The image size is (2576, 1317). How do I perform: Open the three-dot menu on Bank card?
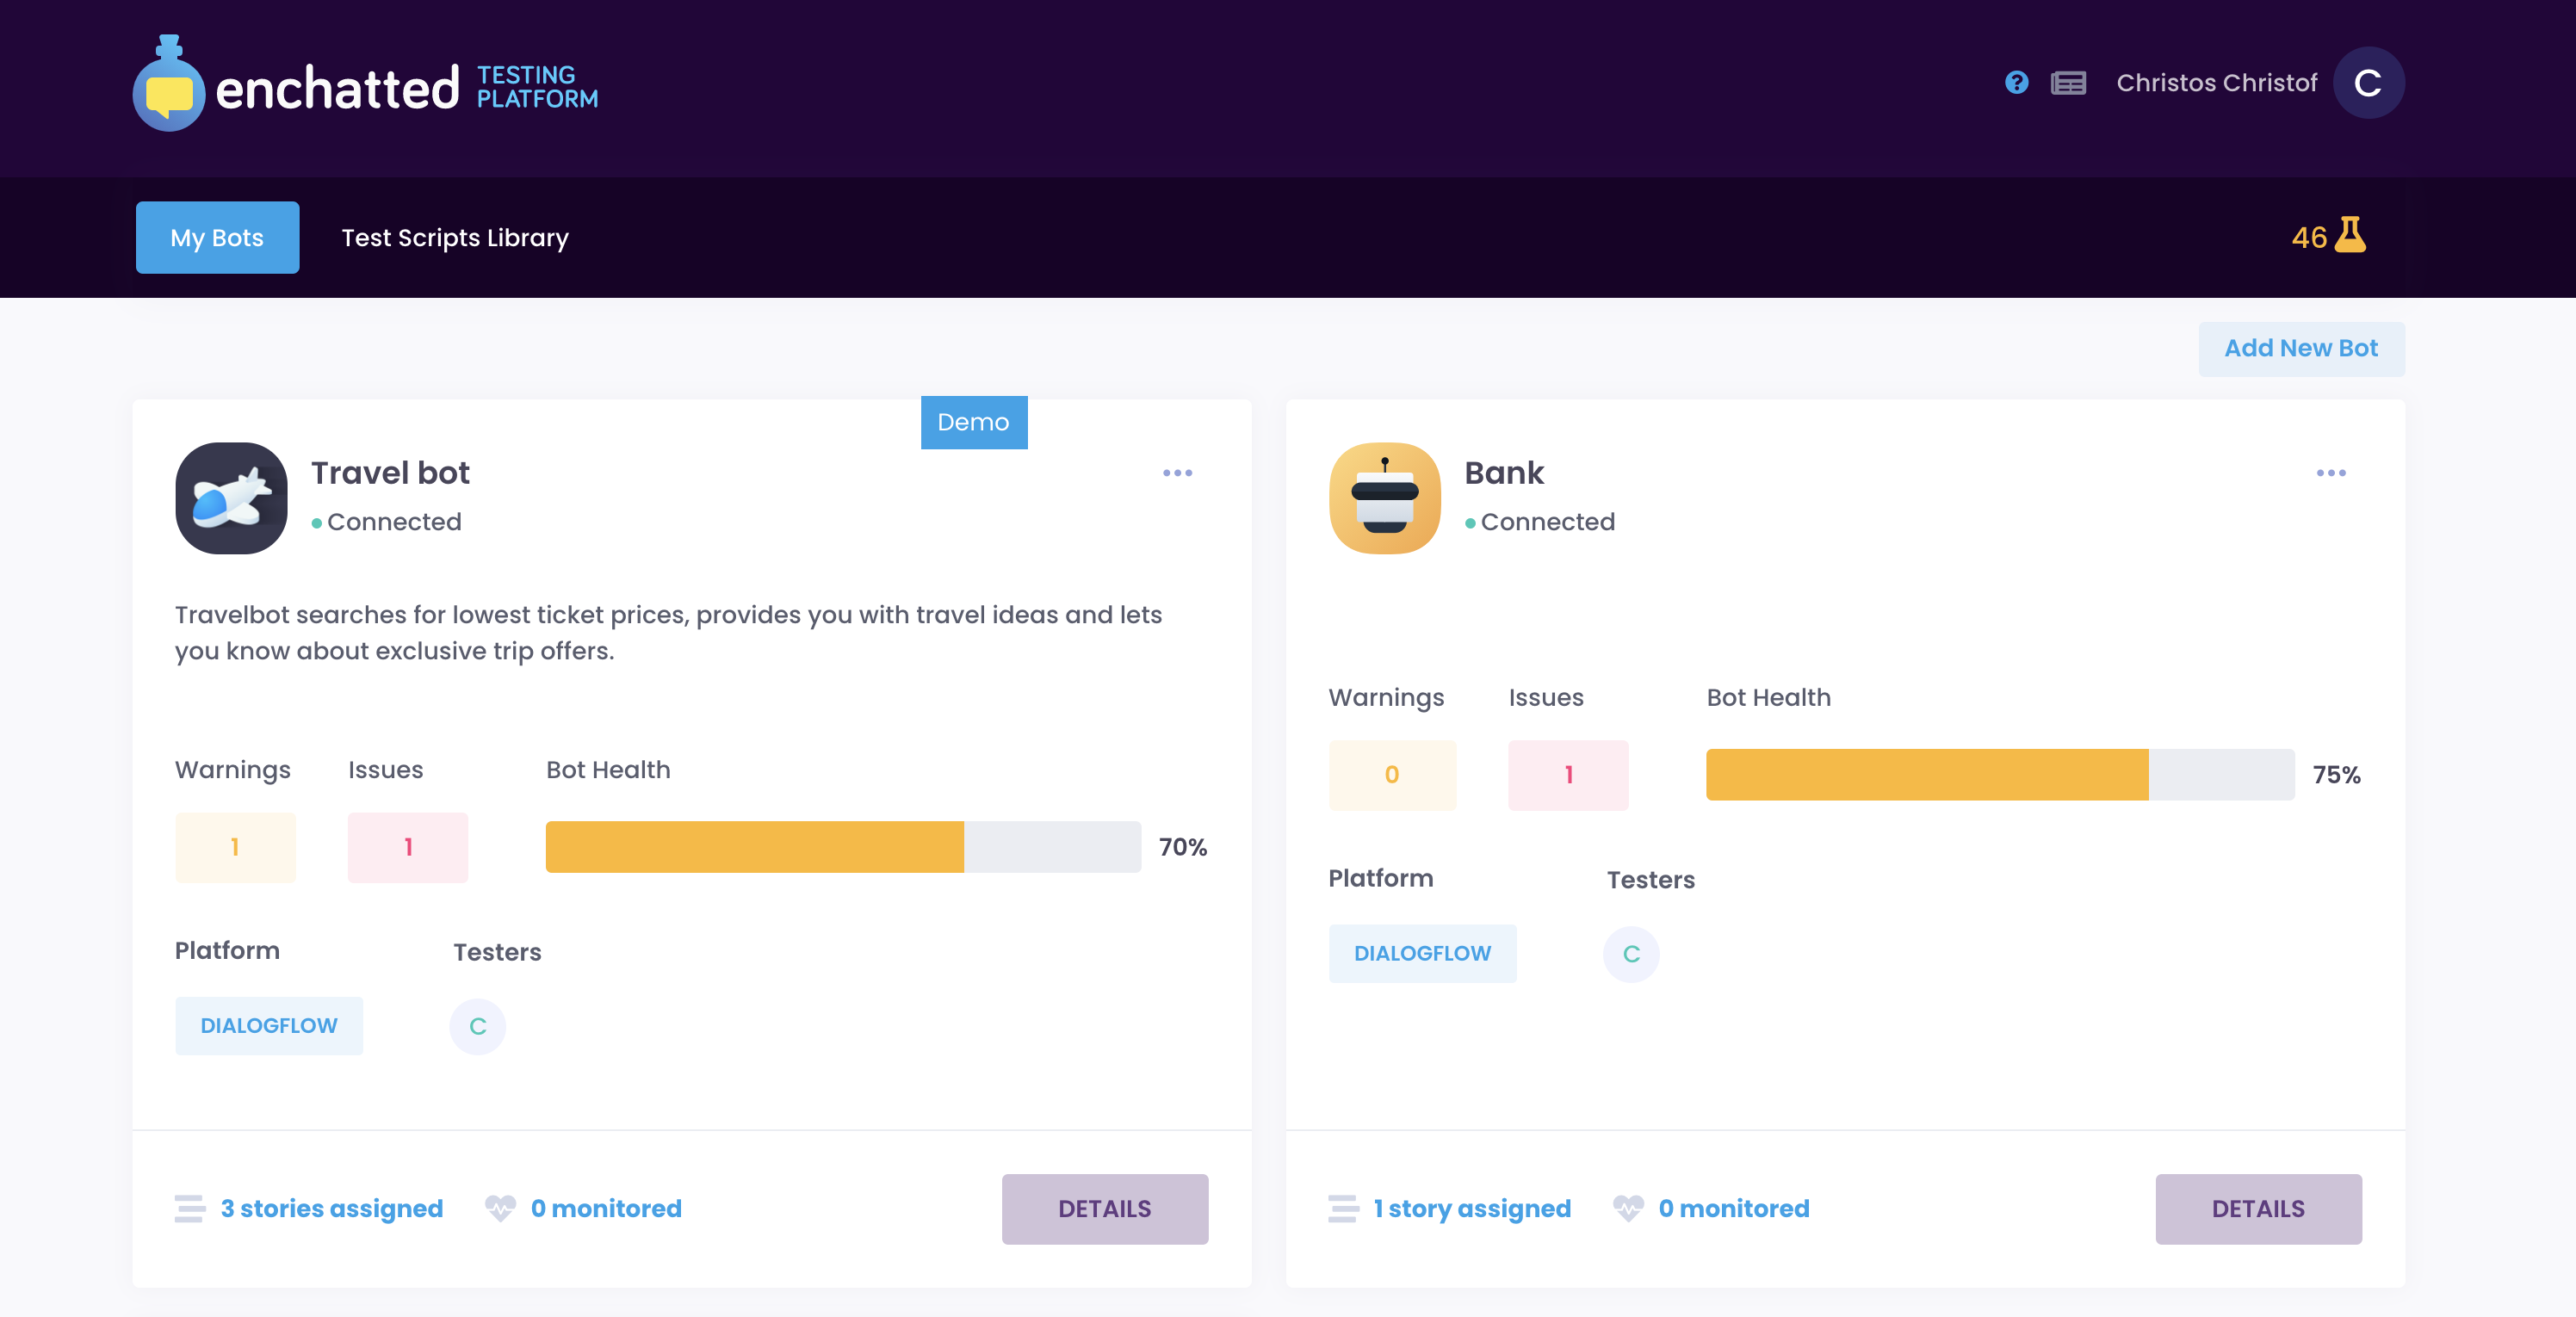coord(2331,473)
